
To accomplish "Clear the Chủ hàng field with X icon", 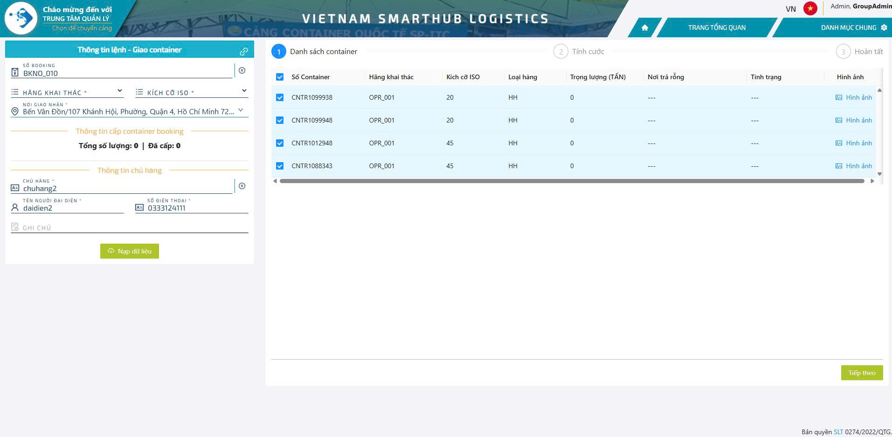I will click(x=242, y=186).
